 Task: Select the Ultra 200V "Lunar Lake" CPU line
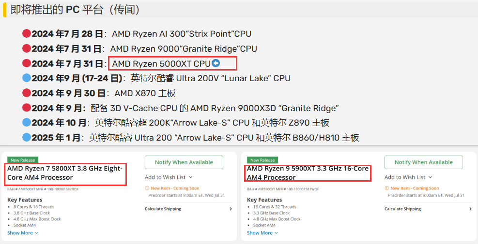coord(156,78)
